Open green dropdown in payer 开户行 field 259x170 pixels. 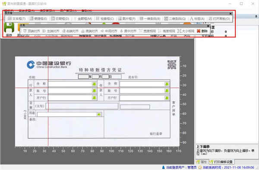[94, 98]
